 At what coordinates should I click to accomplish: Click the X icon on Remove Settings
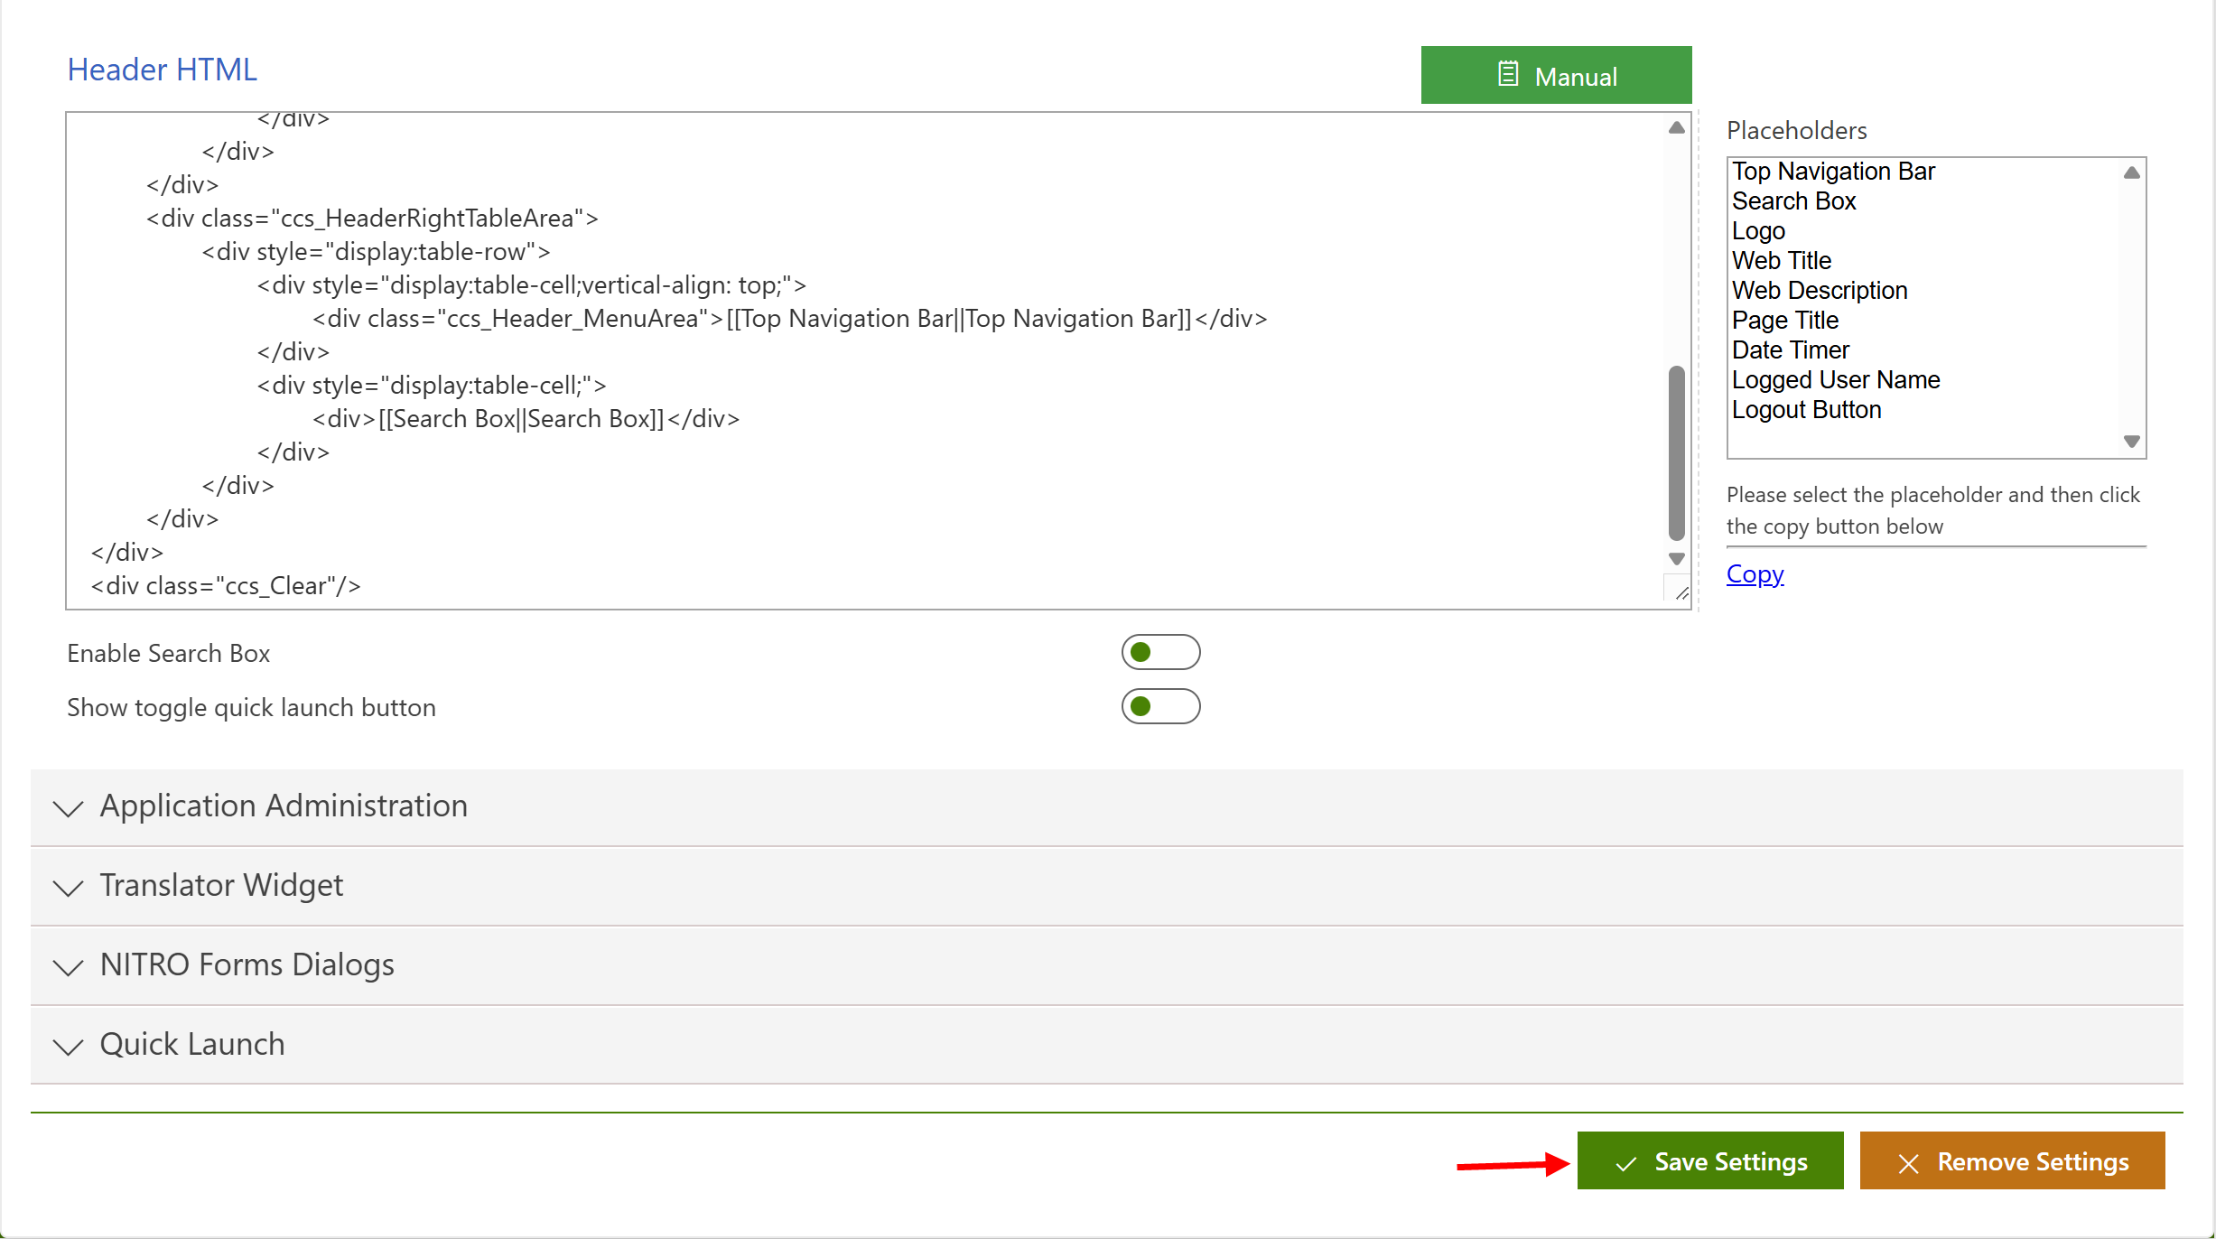point(1908,1163)
